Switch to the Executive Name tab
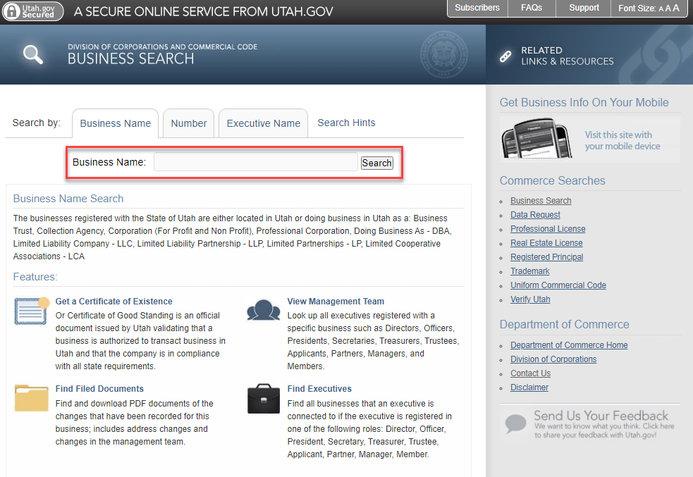Viewport: 693px width, 477px height. [263, 123]
